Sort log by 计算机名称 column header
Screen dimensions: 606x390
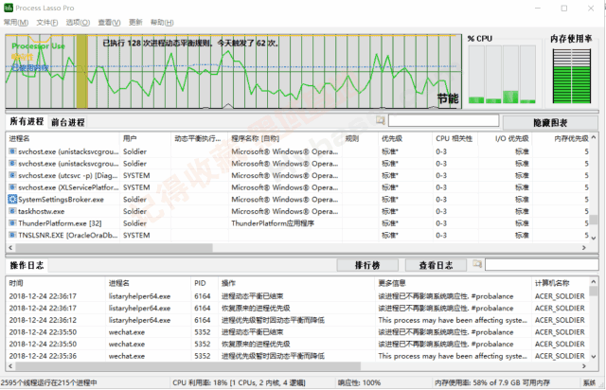point(561,283)
